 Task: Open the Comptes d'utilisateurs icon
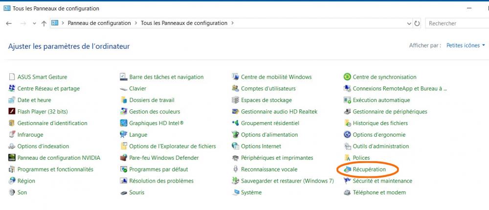click(236, 88)
